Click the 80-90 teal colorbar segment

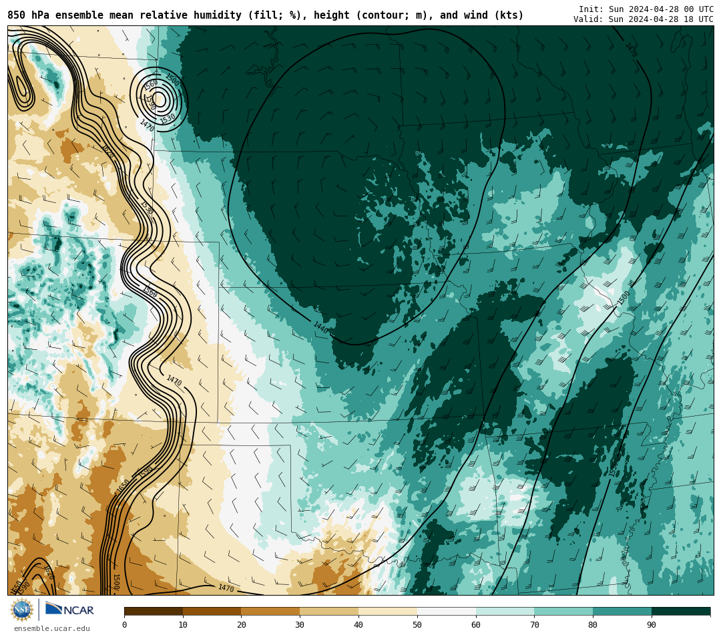pyautogui.click(x=622, y=612)
